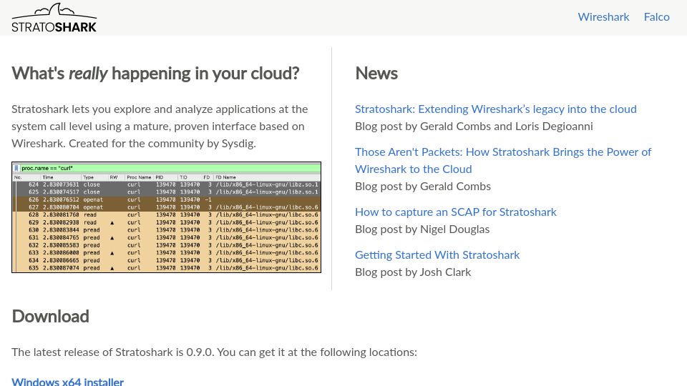Click 'What's really happening in your cloud?' heading
687x386 pixels.
[x=155, y=73]
